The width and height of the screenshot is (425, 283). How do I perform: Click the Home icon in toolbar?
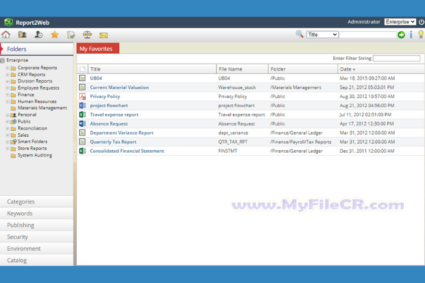coord(6,35)
